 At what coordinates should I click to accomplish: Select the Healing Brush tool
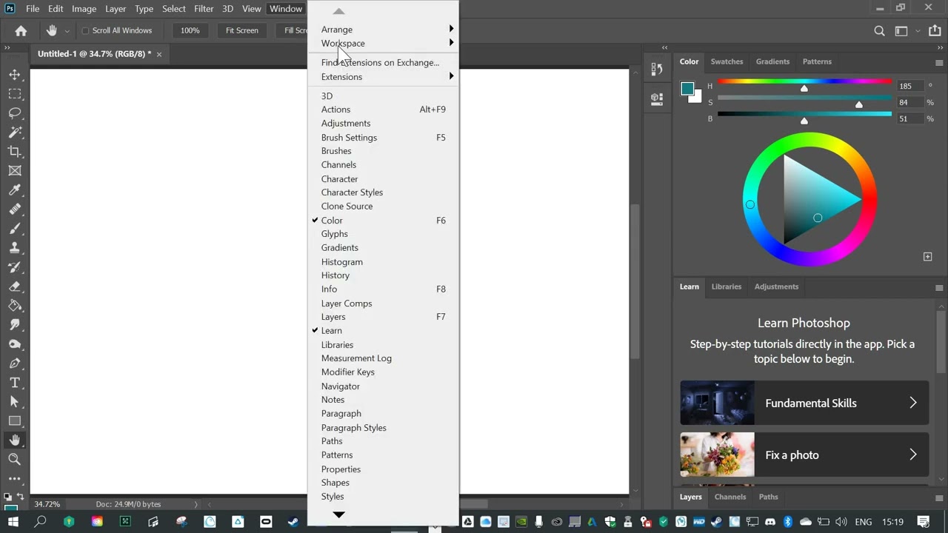[x=15, y=209]
